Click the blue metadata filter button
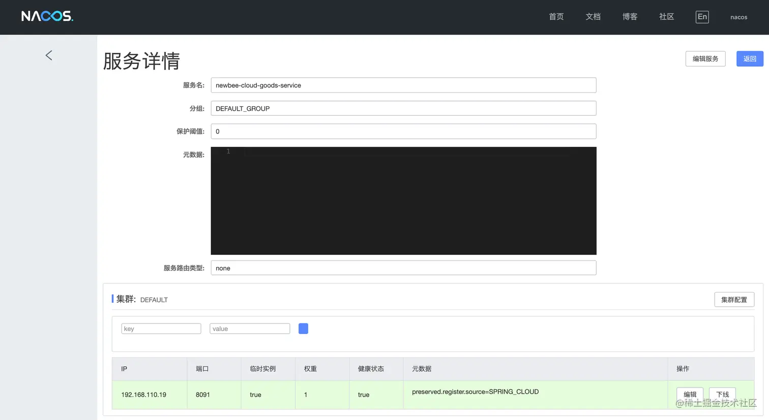 [x=303, y=329]
